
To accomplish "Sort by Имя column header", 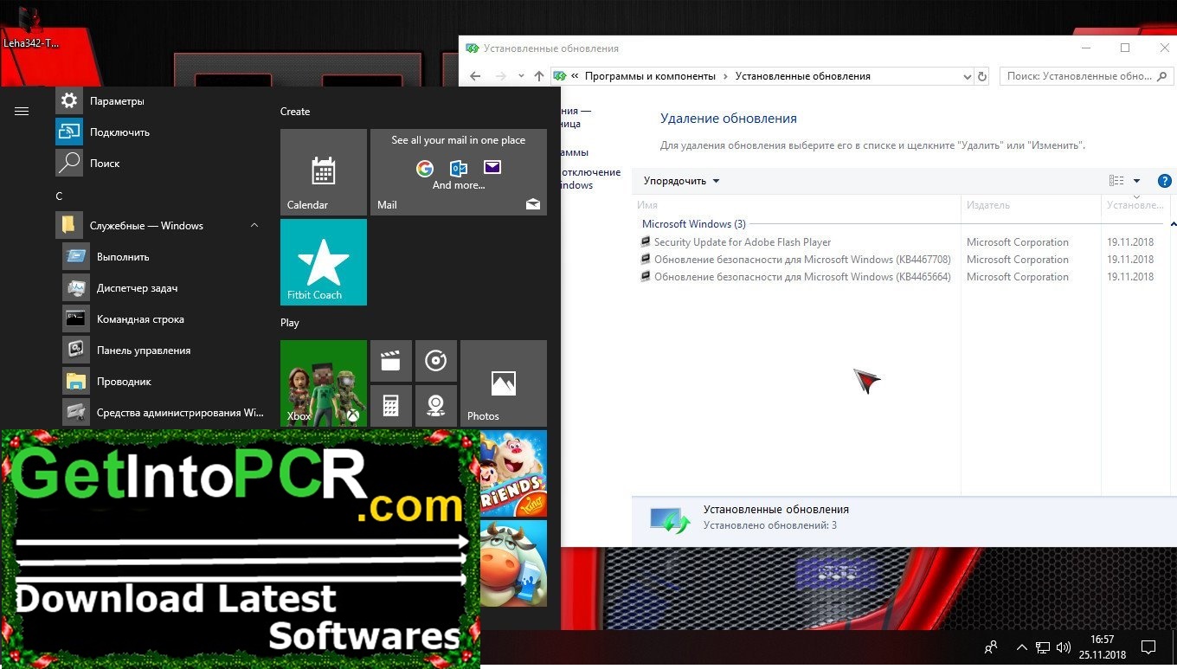I will [796, 205].
